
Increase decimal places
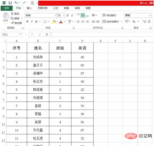pyautogui.click(x=145, y=21)
